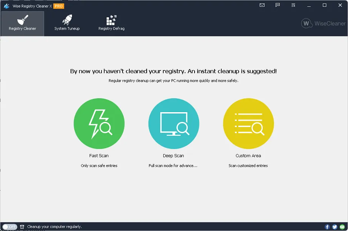Launch Deep Scan using the teal monitor icon
This screenshot has width=348, height=231.
(173, 123)
